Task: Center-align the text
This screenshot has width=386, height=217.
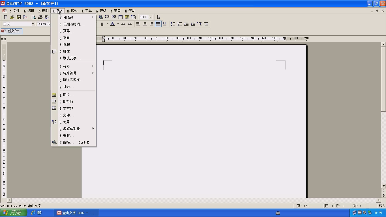Action: point(145,24)
